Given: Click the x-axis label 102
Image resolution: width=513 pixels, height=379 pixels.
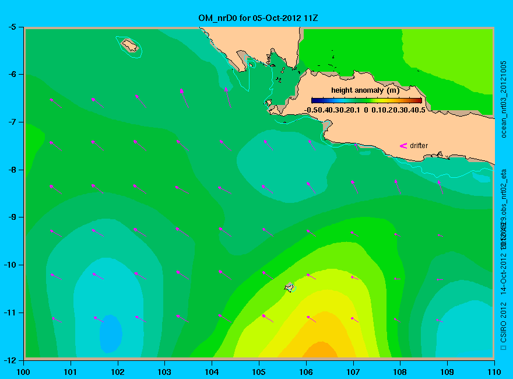Looking at the screenshot, I should pyautogui.click(x=117, y=372).
